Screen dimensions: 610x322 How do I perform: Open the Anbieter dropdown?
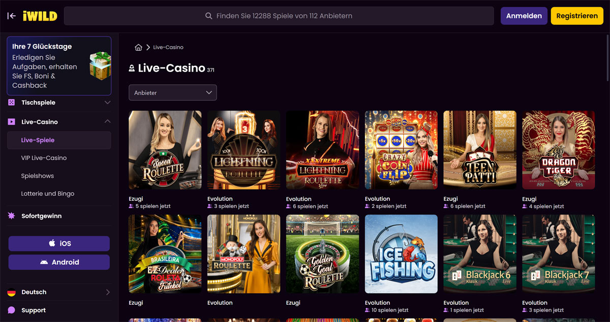click(x=173, y=93)
